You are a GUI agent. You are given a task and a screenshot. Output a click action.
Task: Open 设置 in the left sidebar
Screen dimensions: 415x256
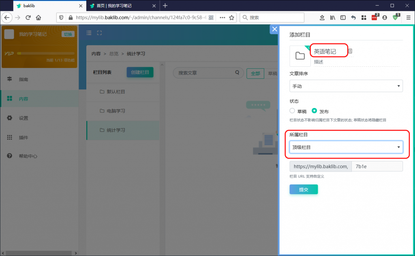(24, 118)
